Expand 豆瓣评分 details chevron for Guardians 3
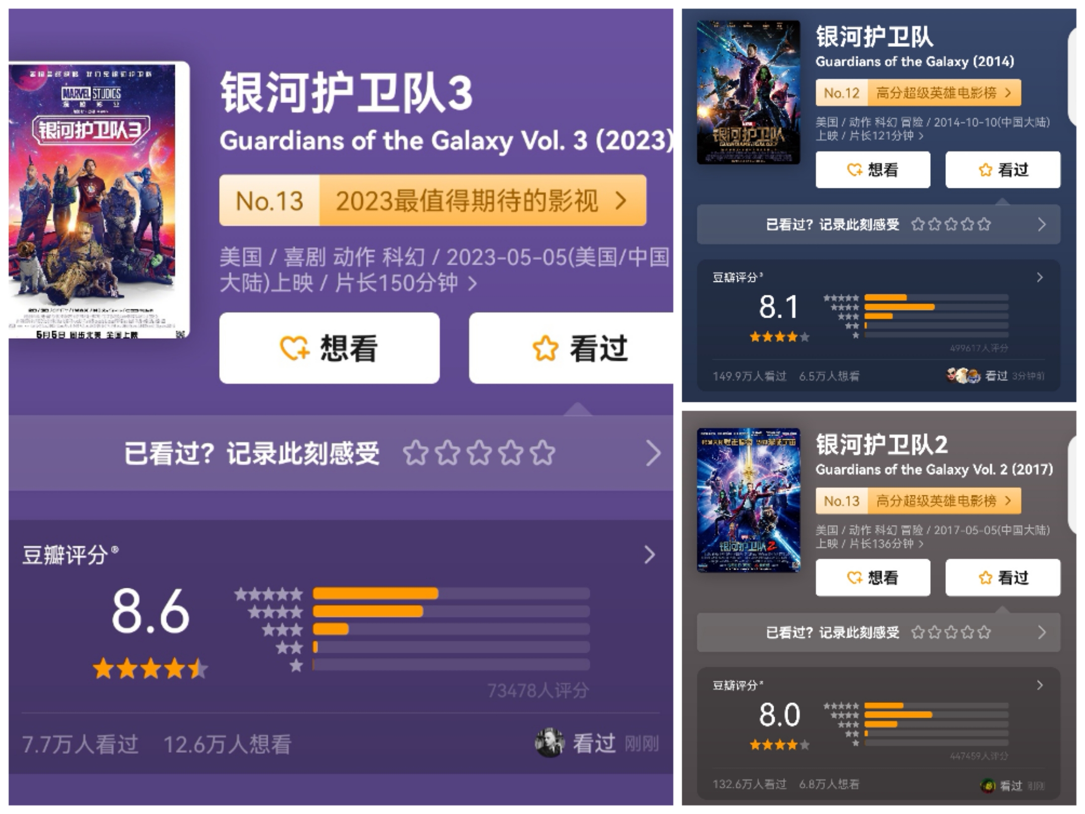 point(649,555)
